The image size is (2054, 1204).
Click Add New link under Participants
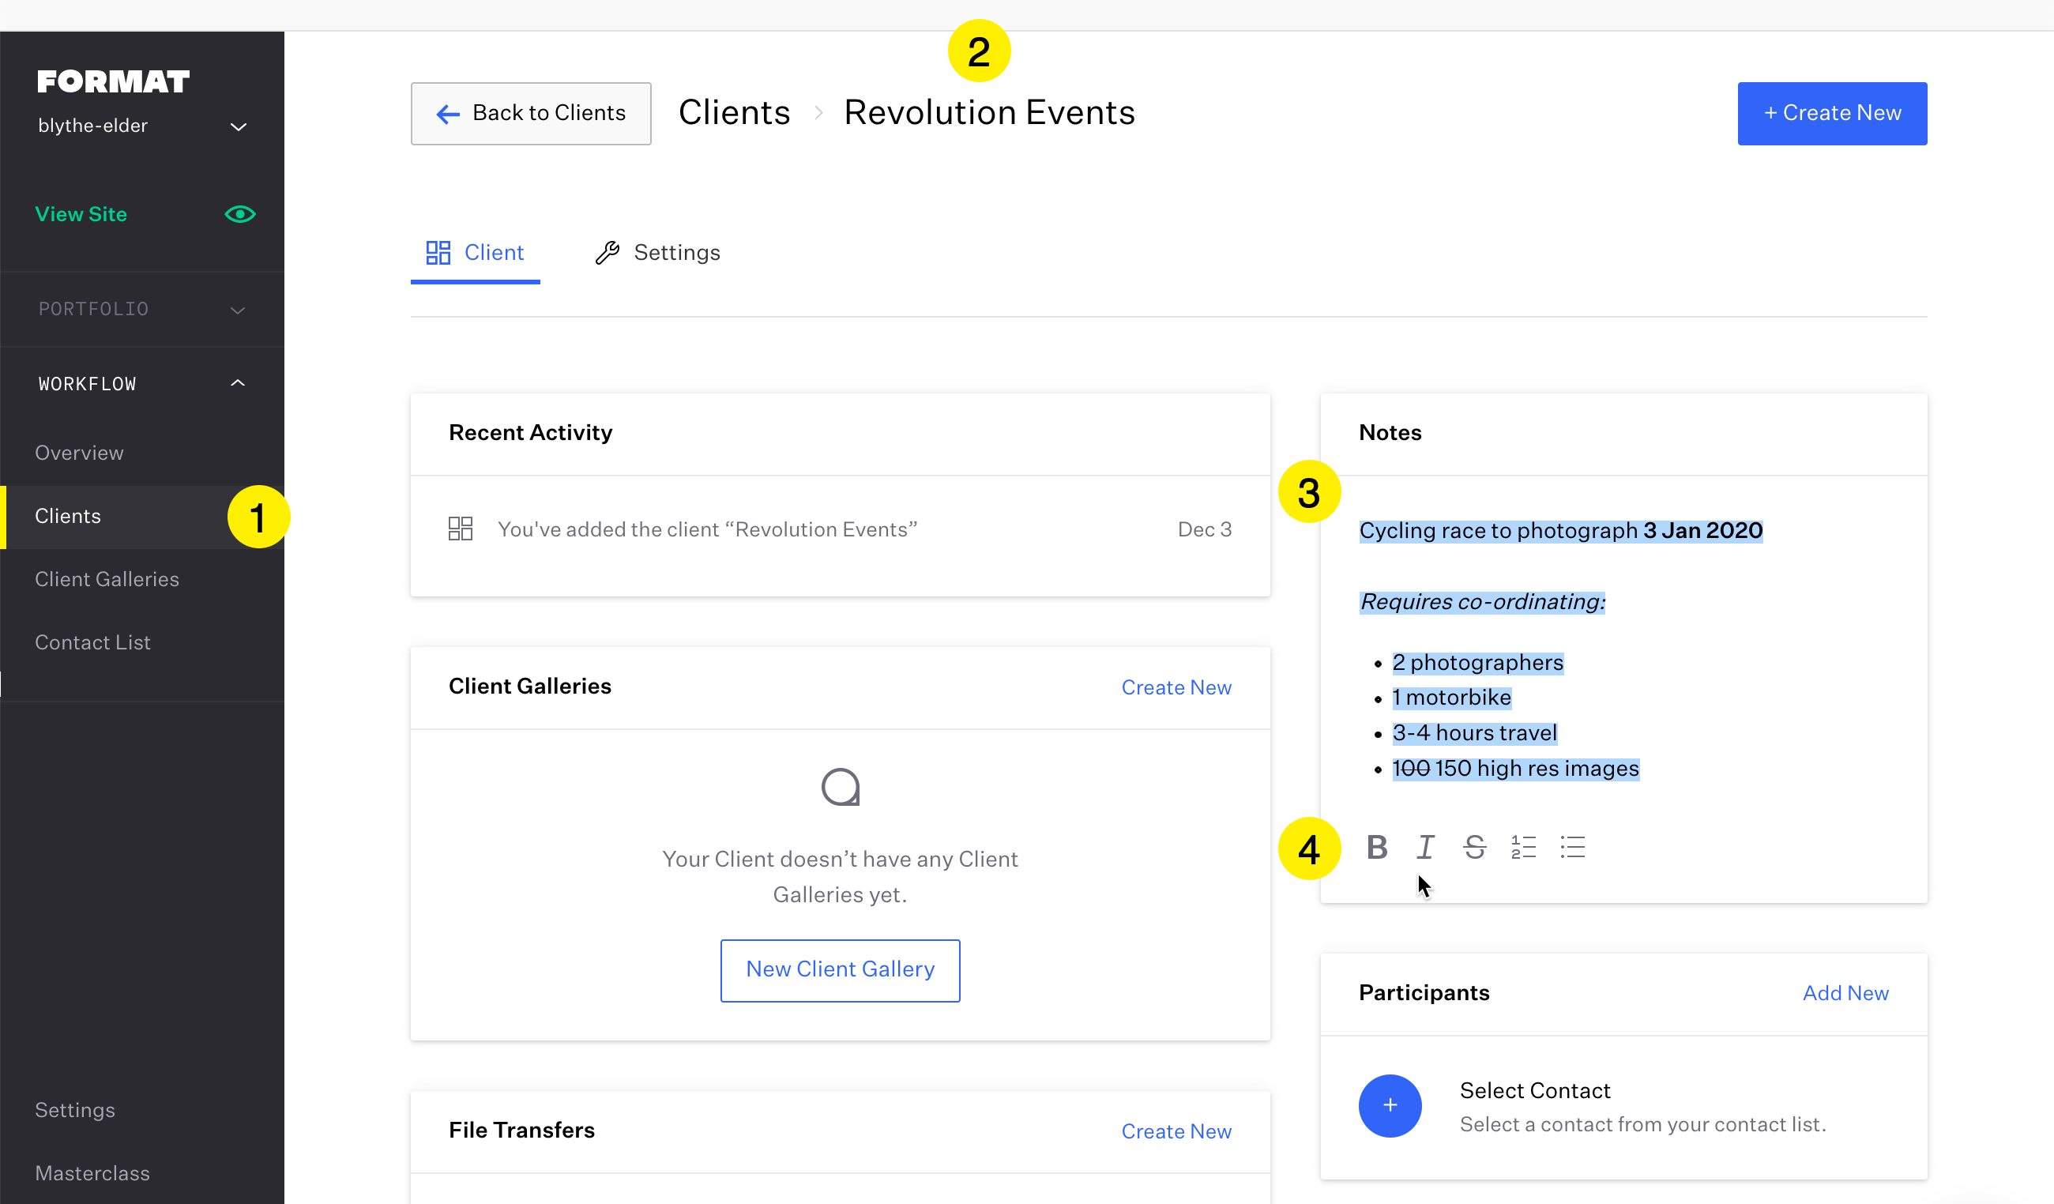coord(1845,993)
